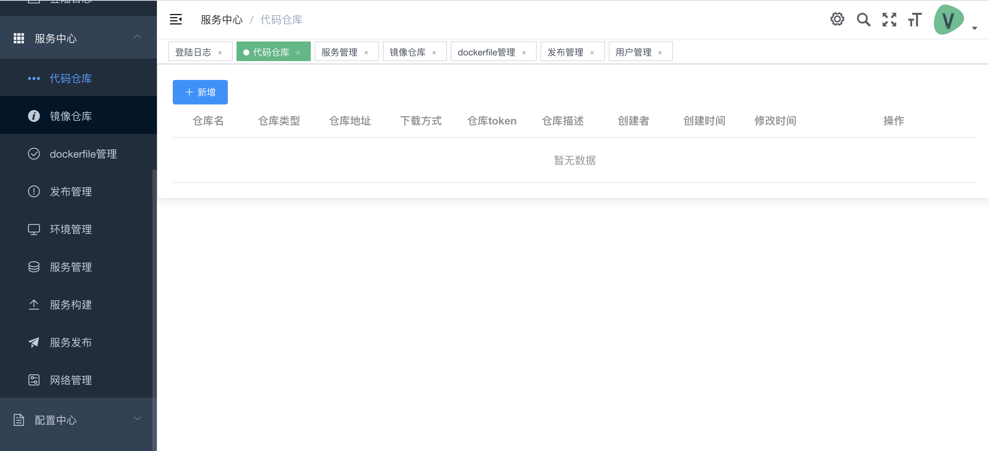This screenshot has width=989, height=451.
Task: Close the 登陆日志 tab
Action: (x=220, y=52)
